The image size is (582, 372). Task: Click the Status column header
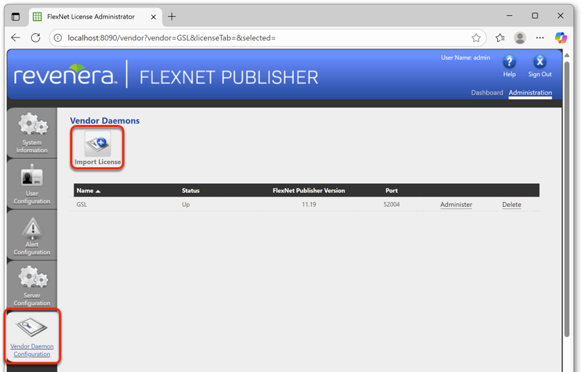tap(190, 190)
